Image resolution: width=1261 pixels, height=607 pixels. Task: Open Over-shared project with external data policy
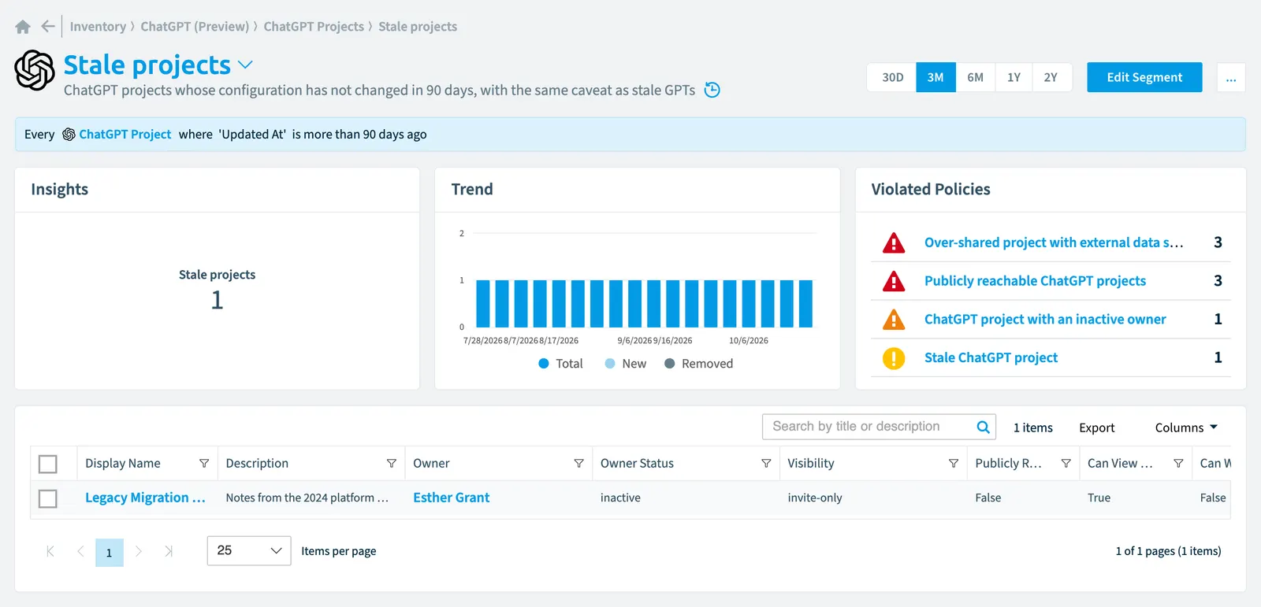[1054, 242]
